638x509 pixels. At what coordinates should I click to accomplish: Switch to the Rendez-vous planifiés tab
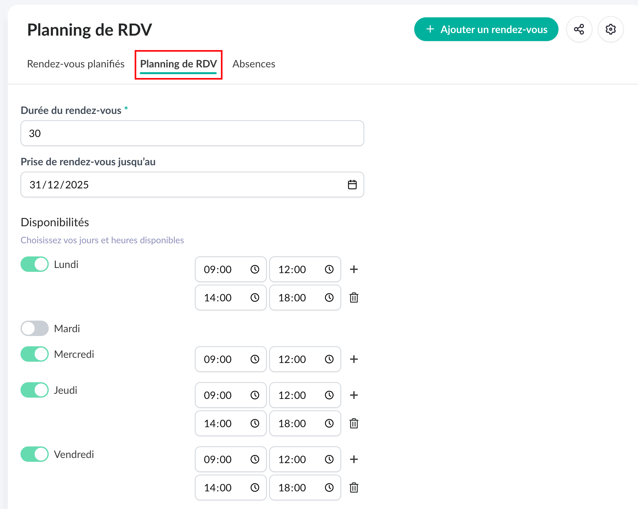click(76, 64)
